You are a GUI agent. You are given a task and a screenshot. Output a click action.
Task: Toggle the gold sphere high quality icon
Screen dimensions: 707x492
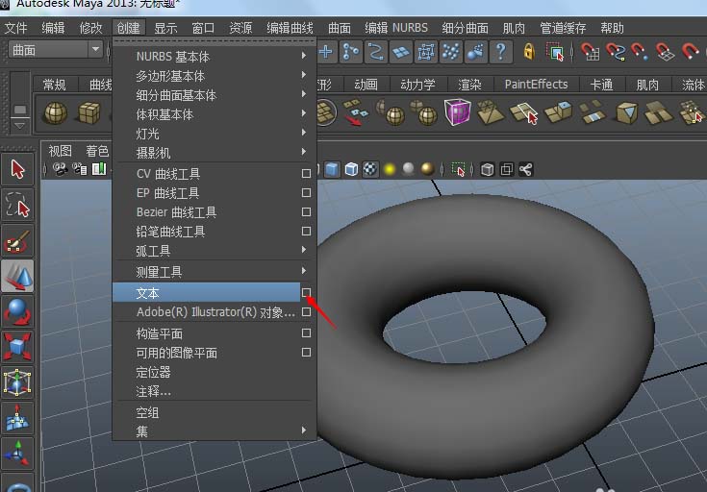(x=427, y=169)
